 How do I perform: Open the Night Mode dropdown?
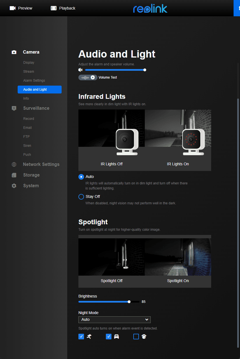click(x=114, y=320)
